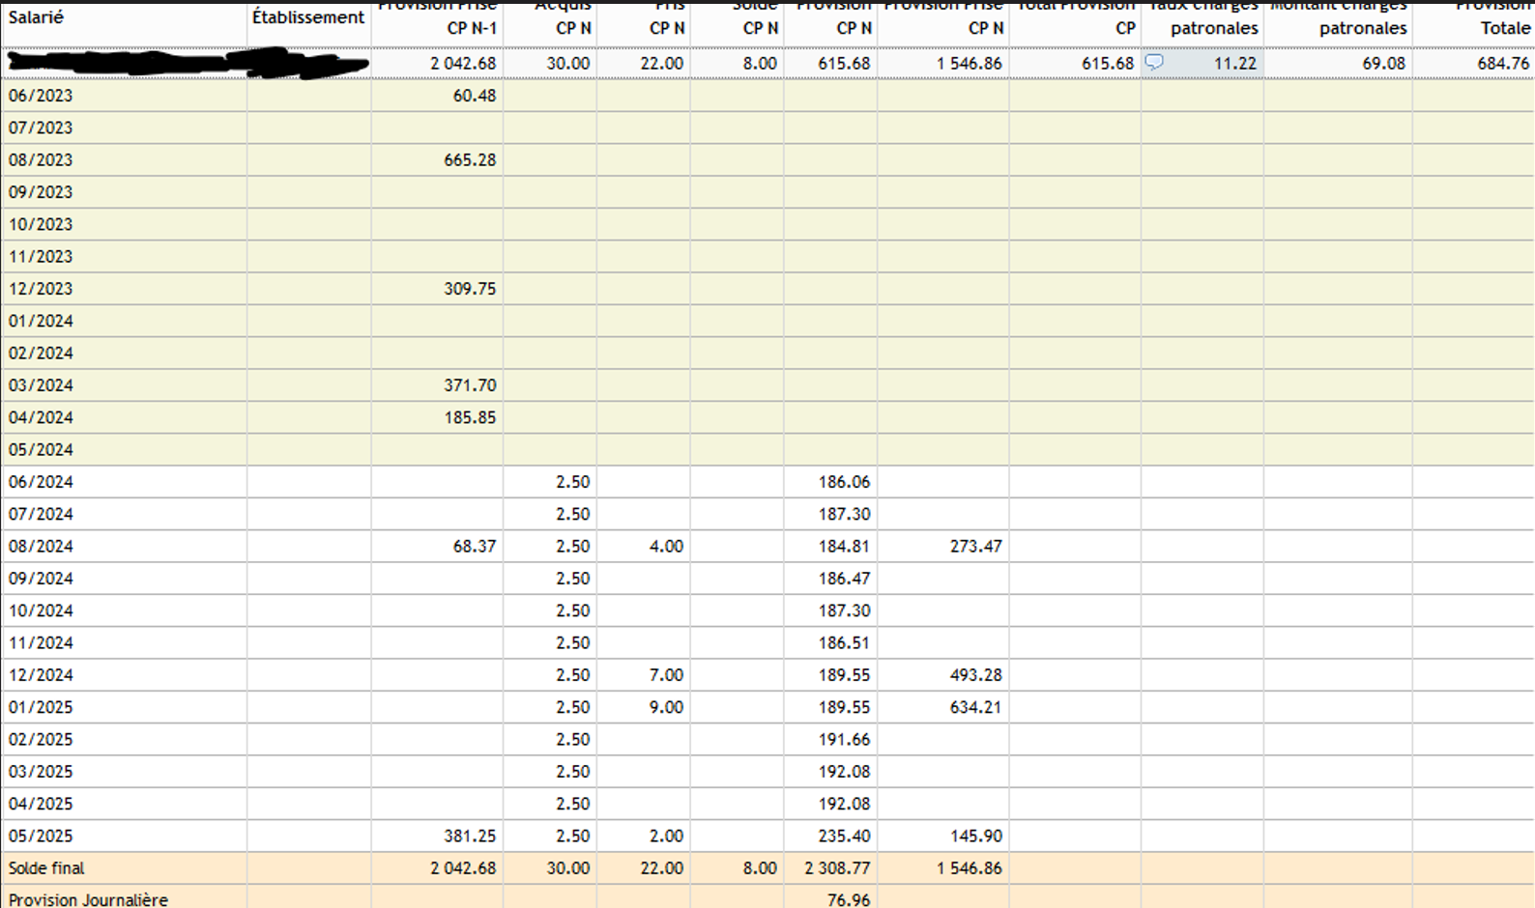Click the 7.00 days taken in 12/2024
This screenshot has width=1535, height=908.
666,675
